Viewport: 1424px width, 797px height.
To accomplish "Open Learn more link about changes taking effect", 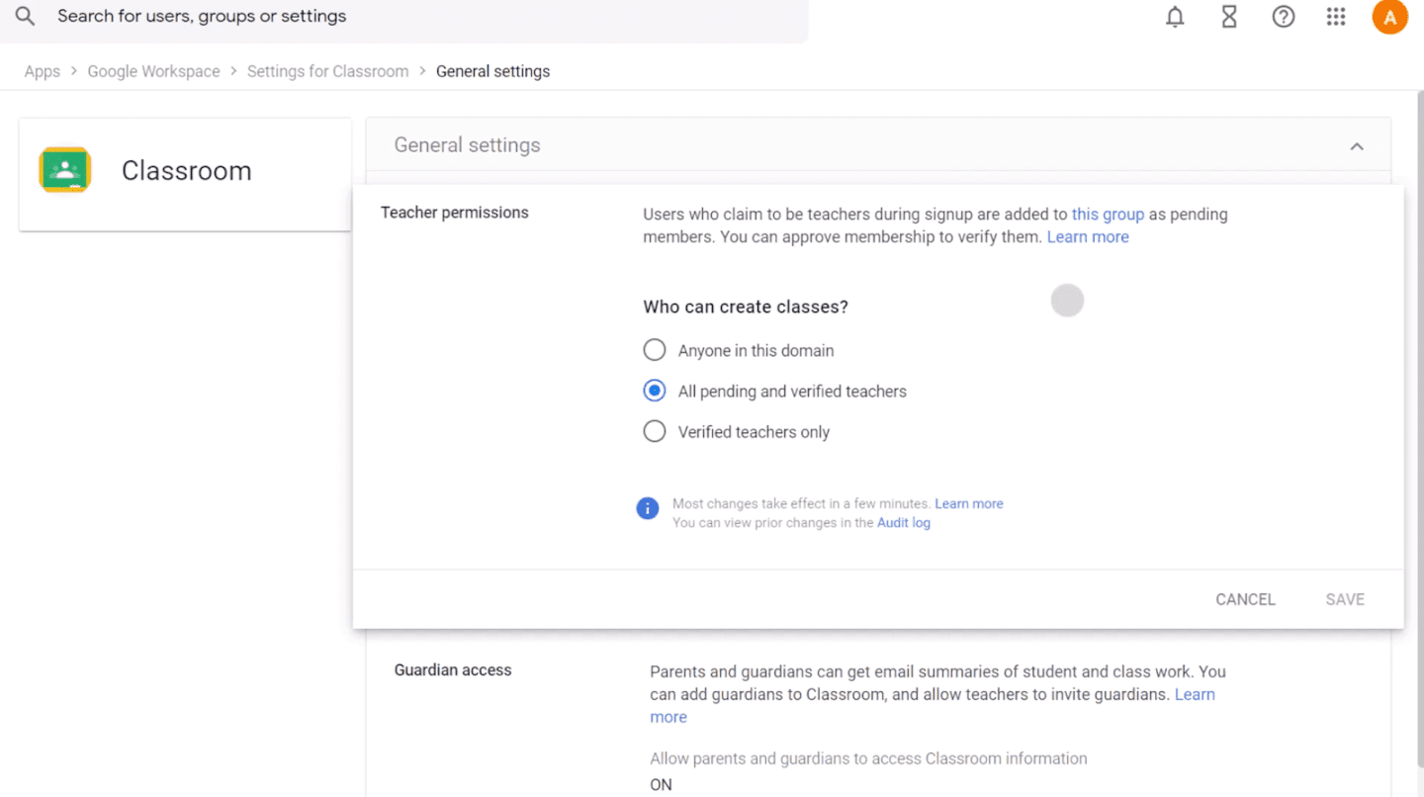I will coord(969,503).
